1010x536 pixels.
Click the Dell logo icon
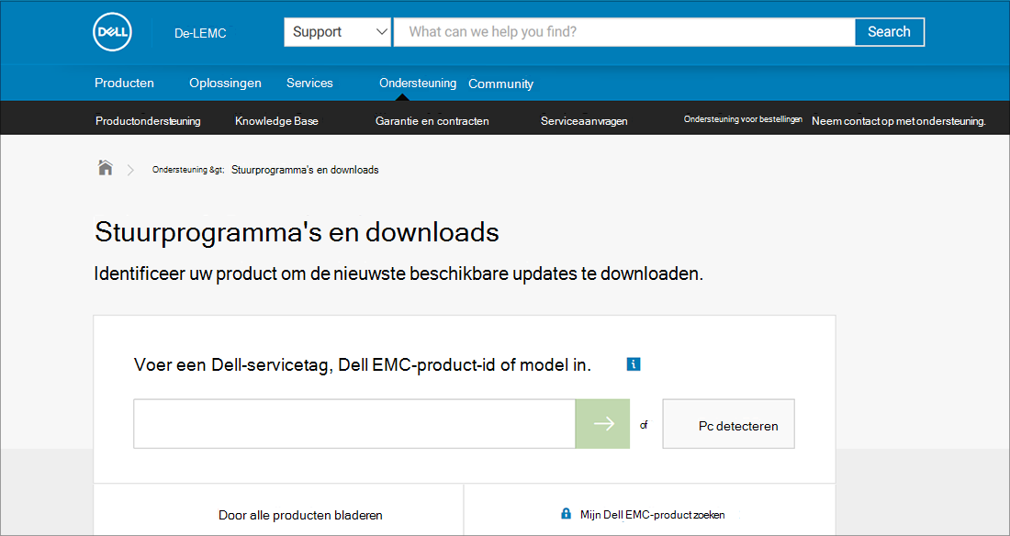113,31
